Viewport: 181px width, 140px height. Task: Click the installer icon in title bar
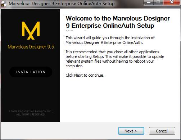(x=3, y=4)
